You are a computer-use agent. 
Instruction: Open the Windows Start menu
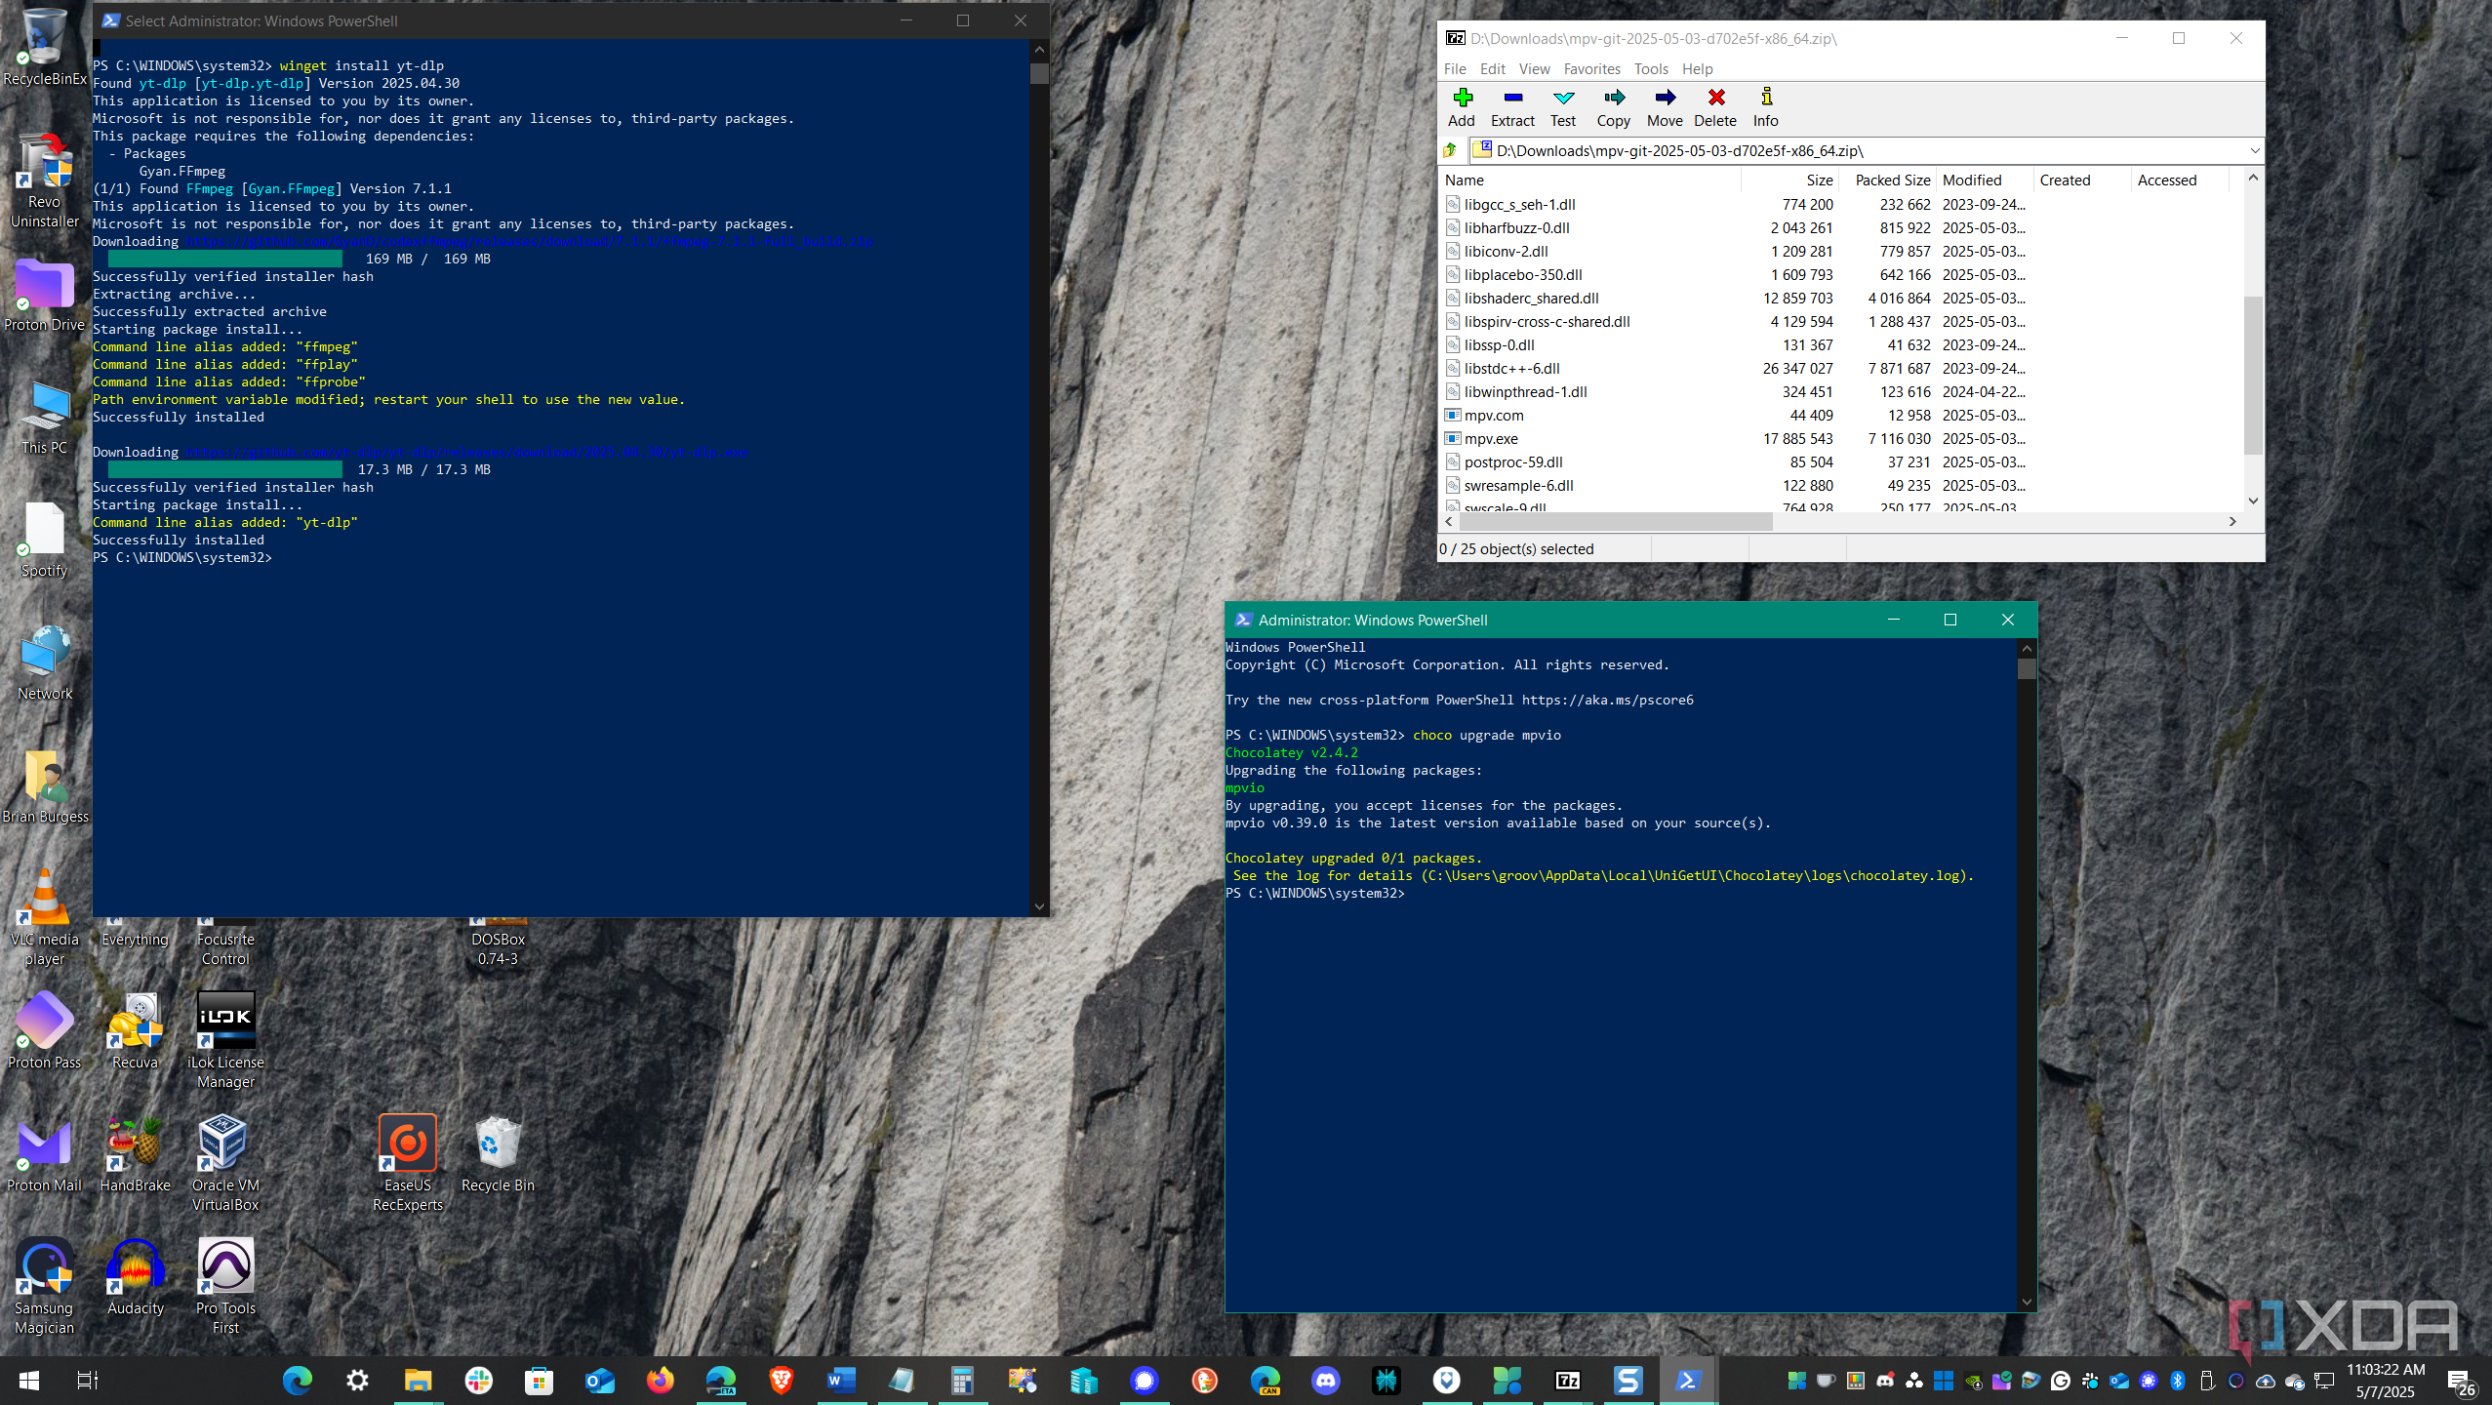(x=29, y=1381)
